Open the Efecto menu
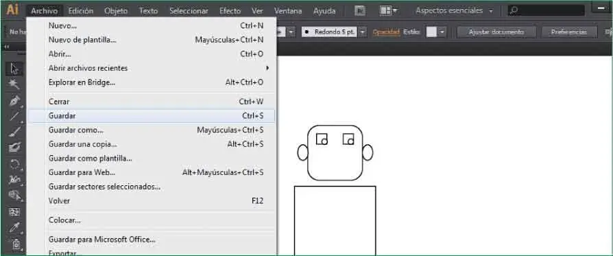 [x=230, y=11]
